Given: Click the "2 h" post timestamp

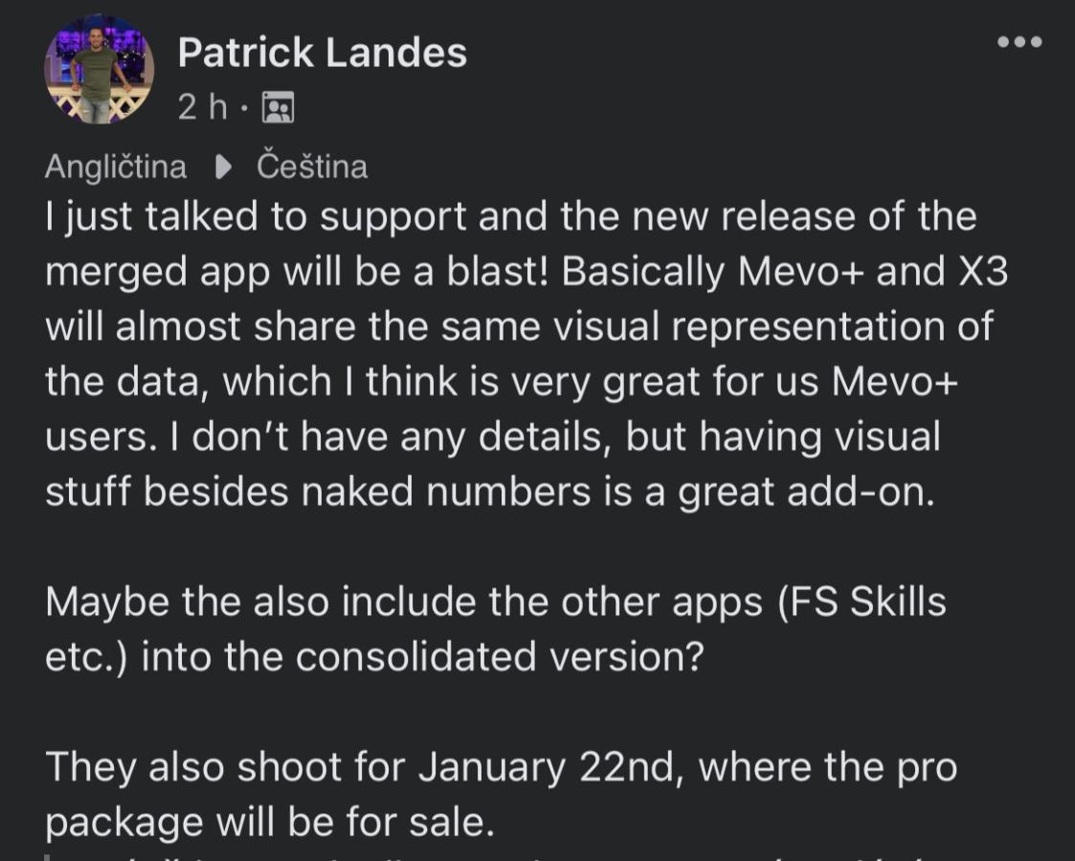Looking at the screenshot, I should tap(202, 107).
